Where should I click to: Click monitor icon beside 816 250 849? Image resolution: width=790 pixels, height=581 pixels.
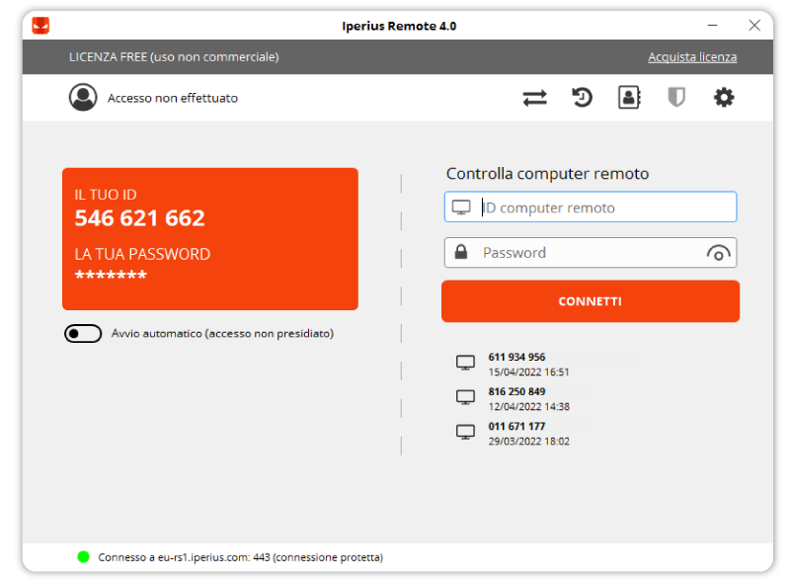[x=465, y=397]
